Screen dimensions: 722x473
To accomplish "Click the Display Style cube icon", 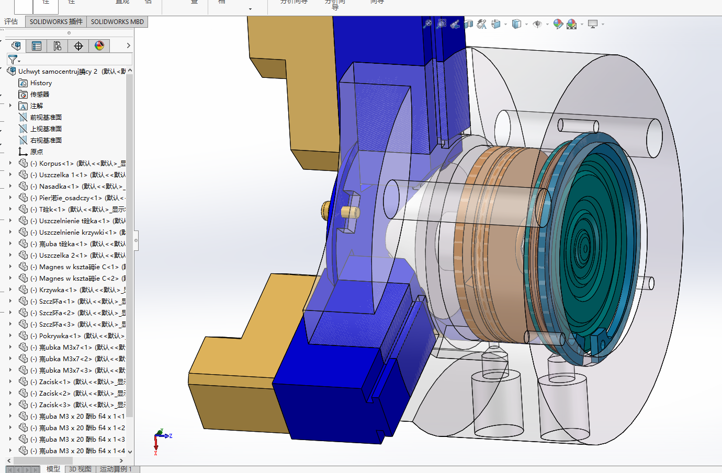I will coord(516,24).
